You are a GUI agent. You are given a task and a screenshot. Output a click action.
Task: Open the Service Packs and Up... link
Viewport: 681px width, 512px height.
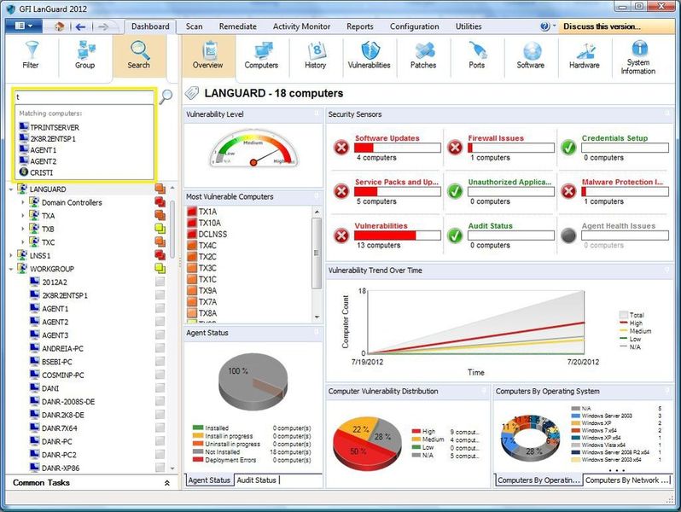pyautogui.click(x=397, y=182)
